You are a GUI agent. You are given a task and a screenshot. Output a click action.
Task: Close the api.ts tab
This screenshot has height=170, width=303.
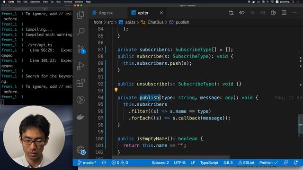(x=161, y=13)
